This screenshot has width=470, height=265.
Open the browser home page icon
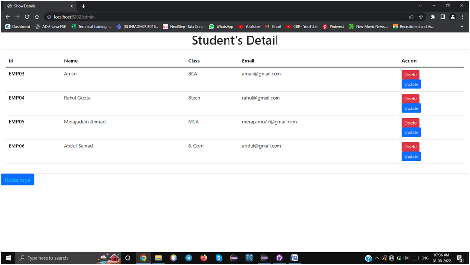pos(37,17)
